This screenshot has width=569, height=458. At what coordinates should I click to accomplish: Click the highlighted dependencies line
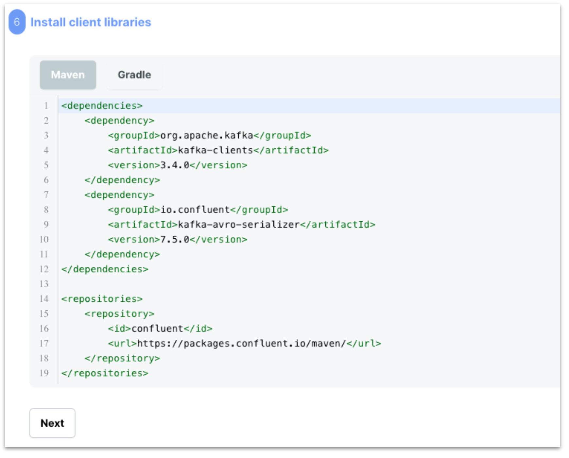pyautogui.click(x=102, y=105)
